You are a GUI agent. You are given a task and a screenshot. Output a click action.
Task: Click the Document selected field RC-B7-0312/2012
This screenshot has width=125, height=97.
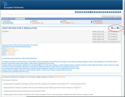(x=20, y=19)
